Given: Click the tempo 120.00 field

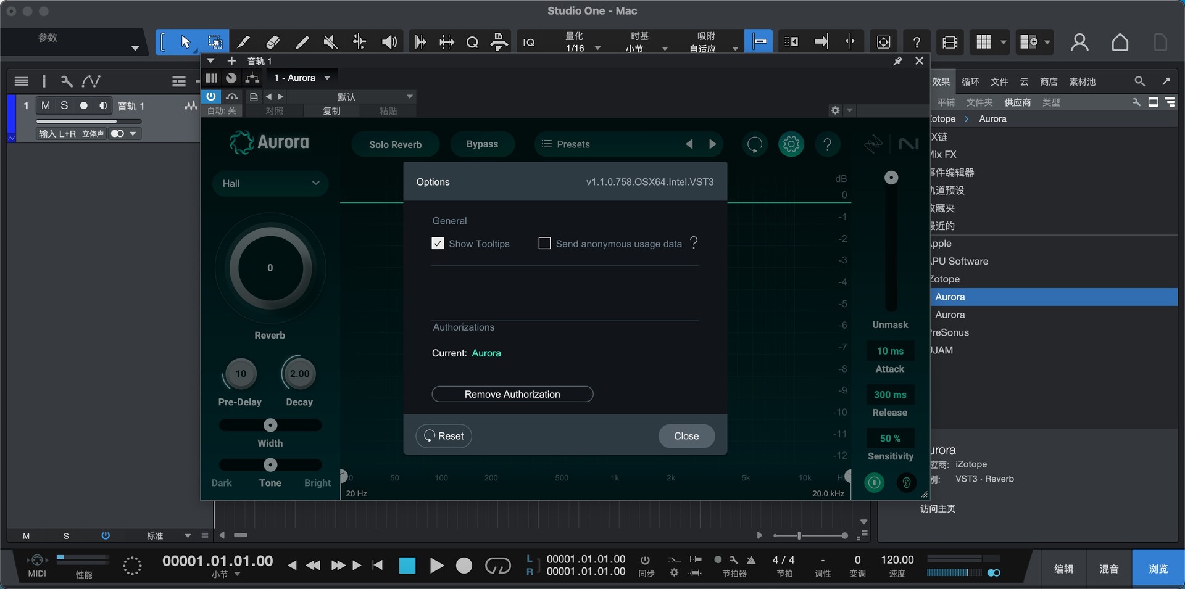Looking at the screenshot, I should (897, 559).
